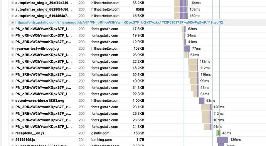Expand the autoptimize_single_06280f4c80 row
266x146 pixels.
pos(13,10)
